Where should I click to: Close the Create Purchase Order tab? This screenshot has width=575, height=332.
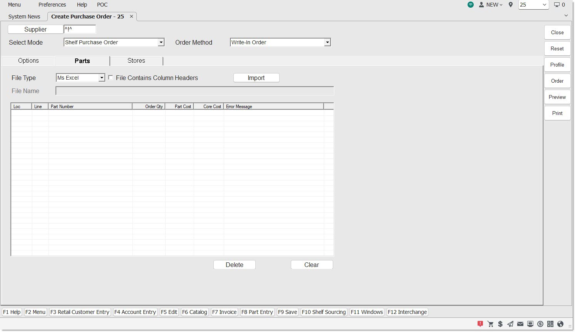[x=131, y=17]
